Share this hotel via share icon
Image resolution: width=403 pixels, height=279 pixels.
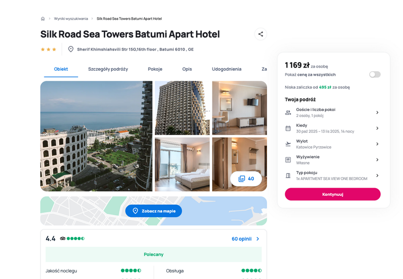(260, 34)
